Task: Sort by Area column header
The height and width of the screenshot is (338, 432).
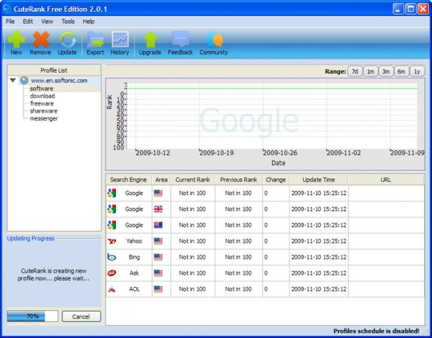Action: tap(161, 180)
